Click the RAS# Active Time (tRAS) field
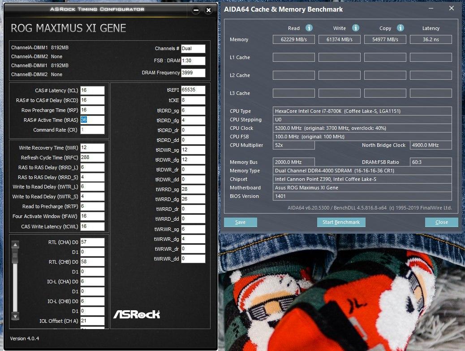The image size is (465, 351). [93, 120]
